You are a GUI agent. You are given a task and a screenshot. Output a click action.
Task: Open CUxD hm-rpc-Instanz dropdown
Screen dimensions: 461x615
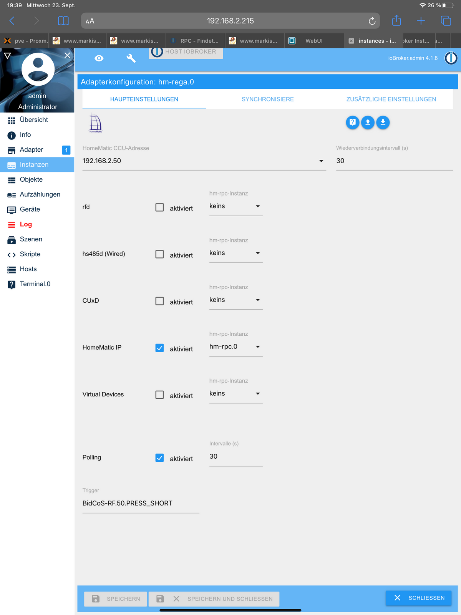236,300
